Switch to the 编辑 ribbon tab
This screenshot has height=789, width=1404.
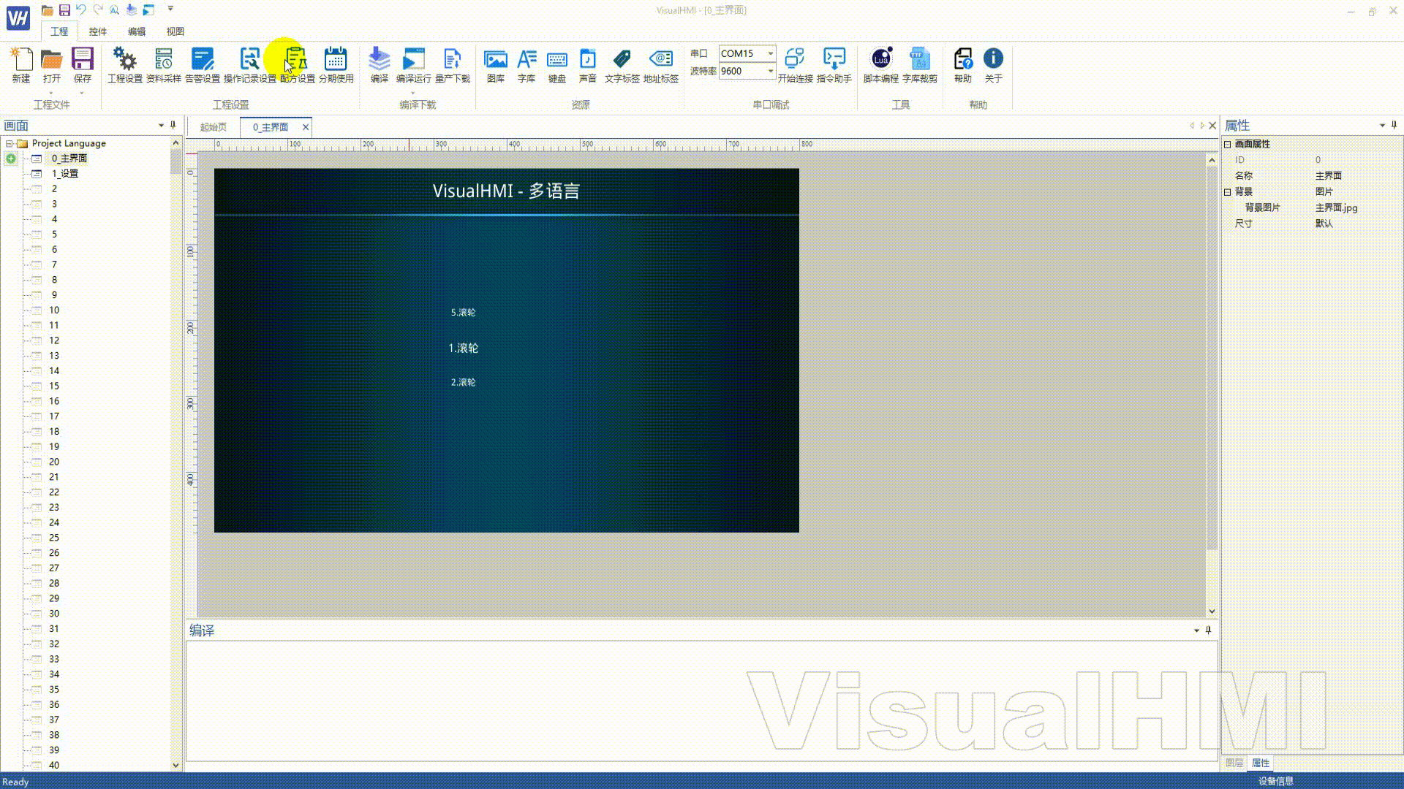(137, 31)
